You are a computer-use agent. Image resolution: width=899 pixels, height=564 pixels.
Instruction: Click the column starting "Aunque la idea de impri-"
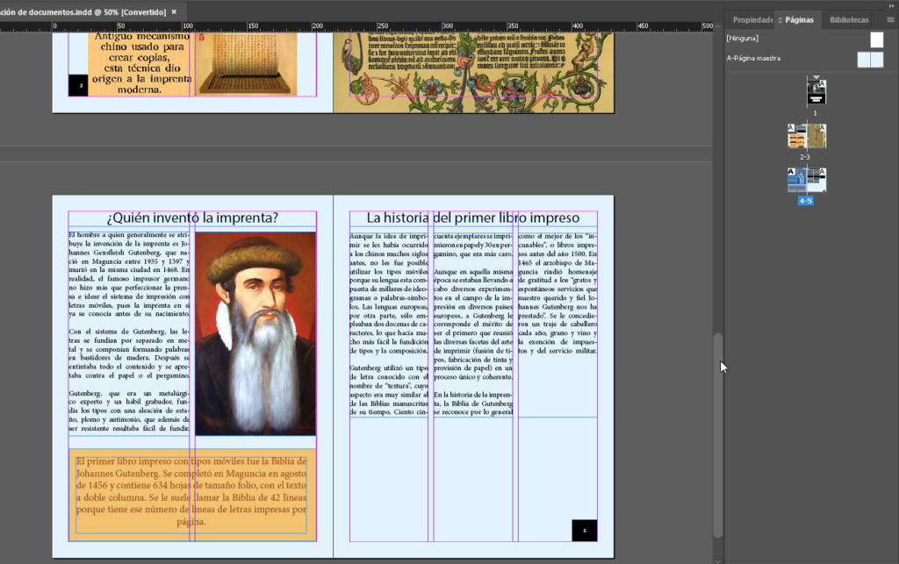[x=389, y=324]
